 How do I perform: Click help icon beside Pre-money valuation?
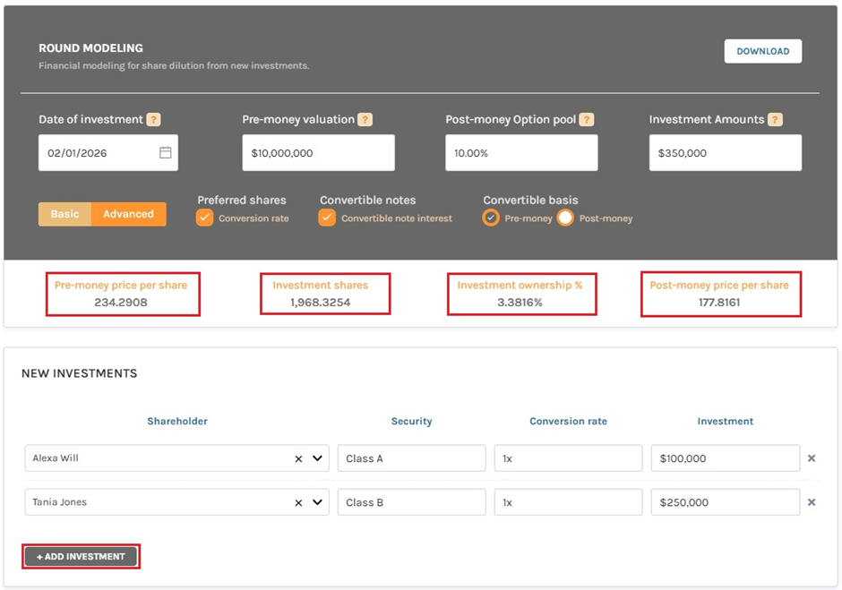[365, 120]
